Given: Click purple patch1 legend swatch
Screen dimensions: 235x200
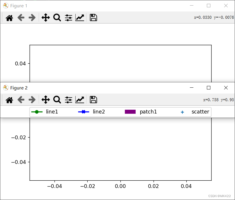Looking at the screenshot, I should point(130,112).
